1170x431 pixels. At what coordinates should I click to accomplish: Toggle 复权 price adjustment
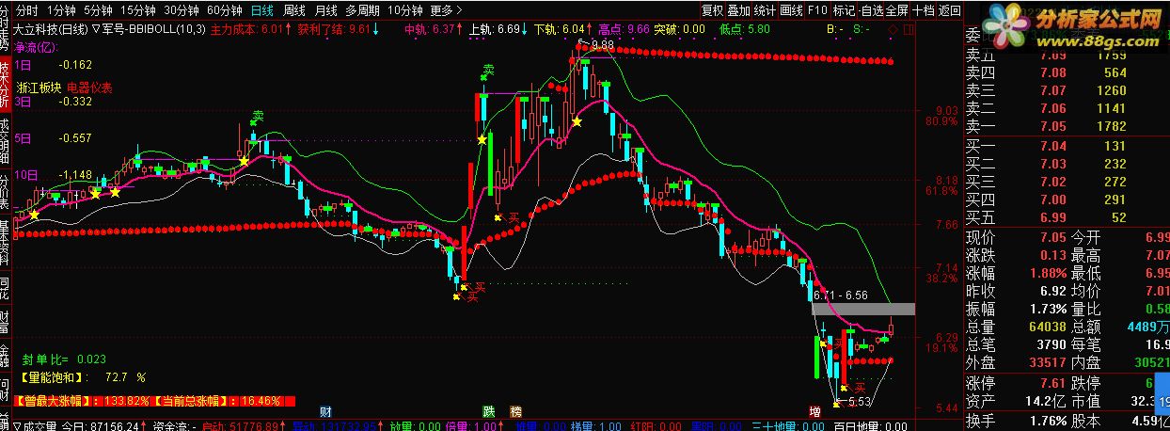tap(713, 10)
